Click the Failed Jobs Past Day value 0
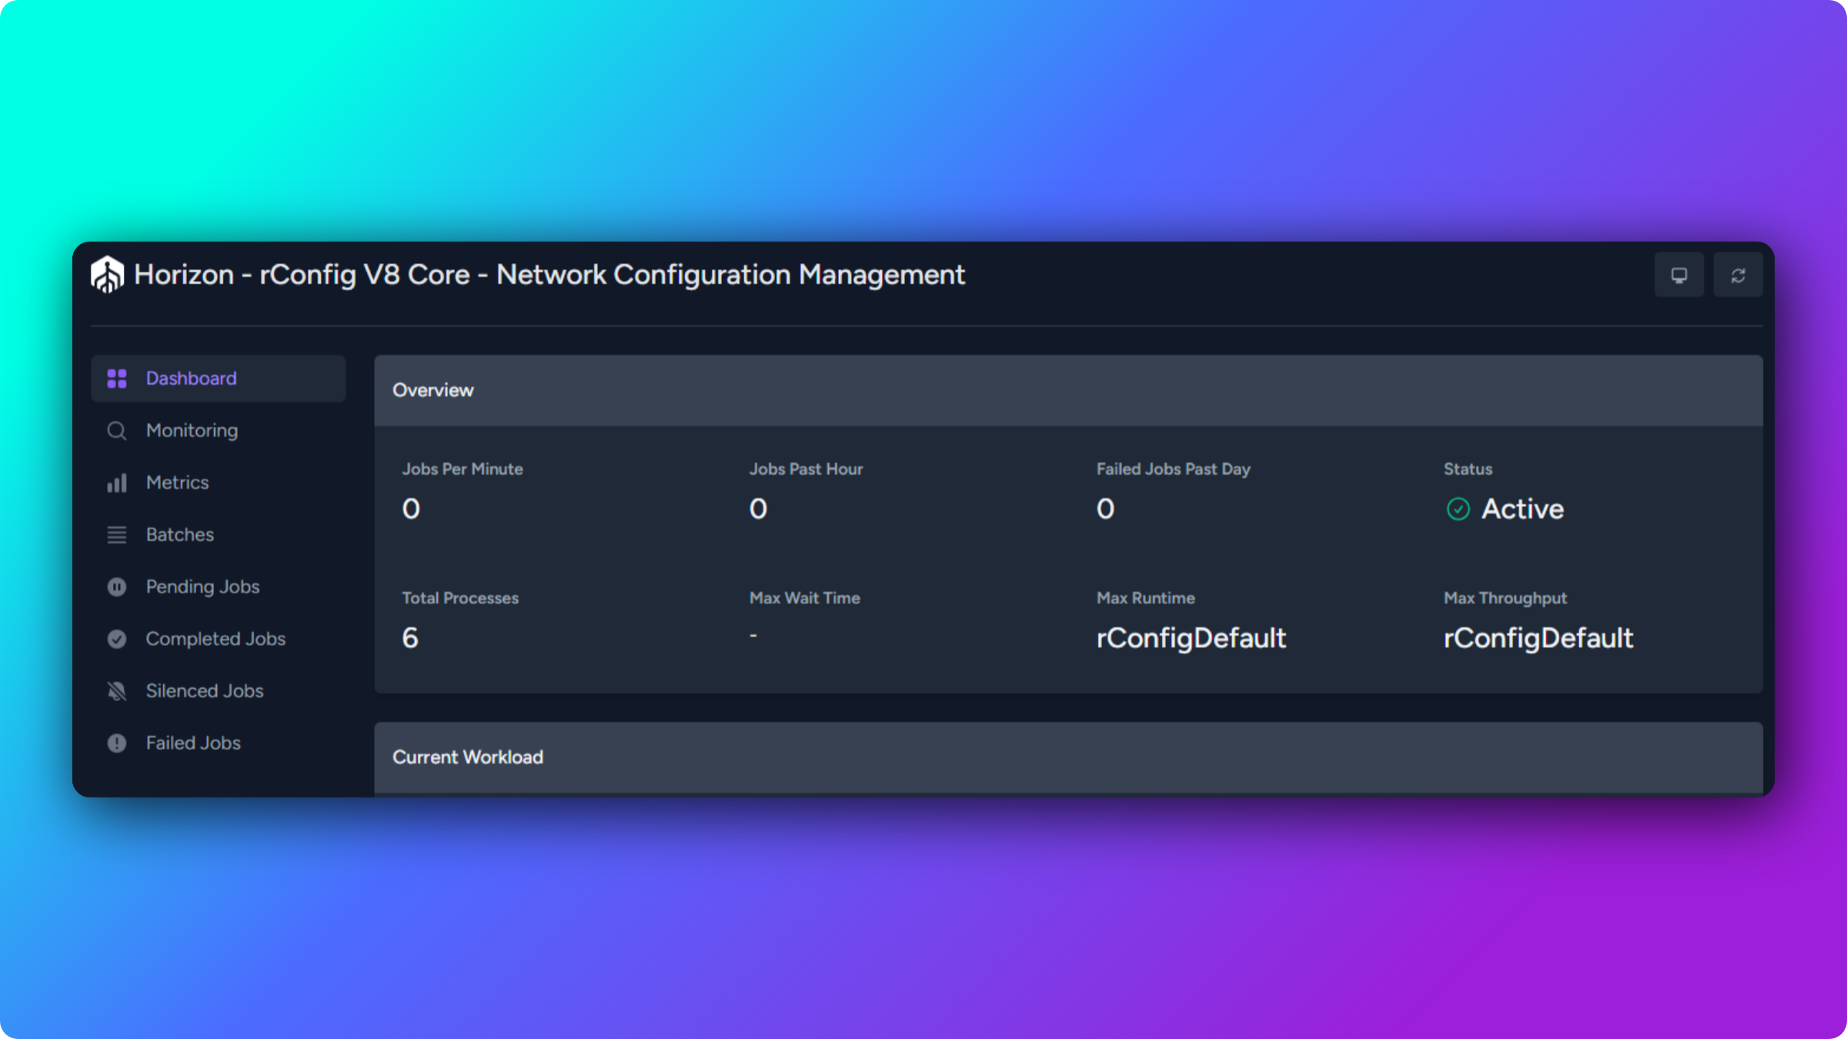Screen dimensions: 1847x1039 tap(1105, 509)
